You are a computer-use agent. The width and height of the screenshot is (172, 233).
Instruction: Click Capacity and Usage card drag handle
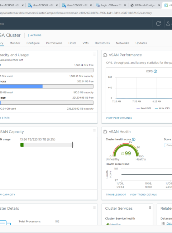click(x=95, y=54)
